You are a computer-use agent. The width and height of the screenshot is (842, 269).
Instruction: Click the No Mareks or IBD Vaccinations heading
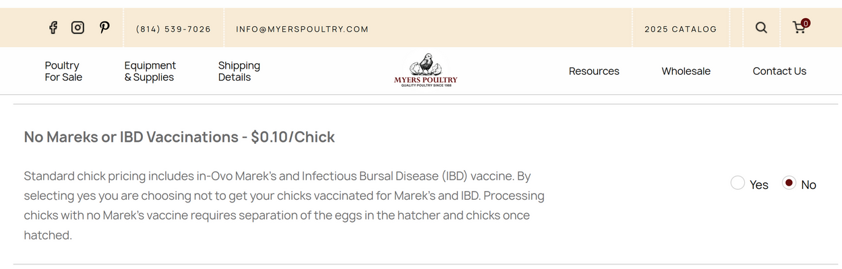179,137
